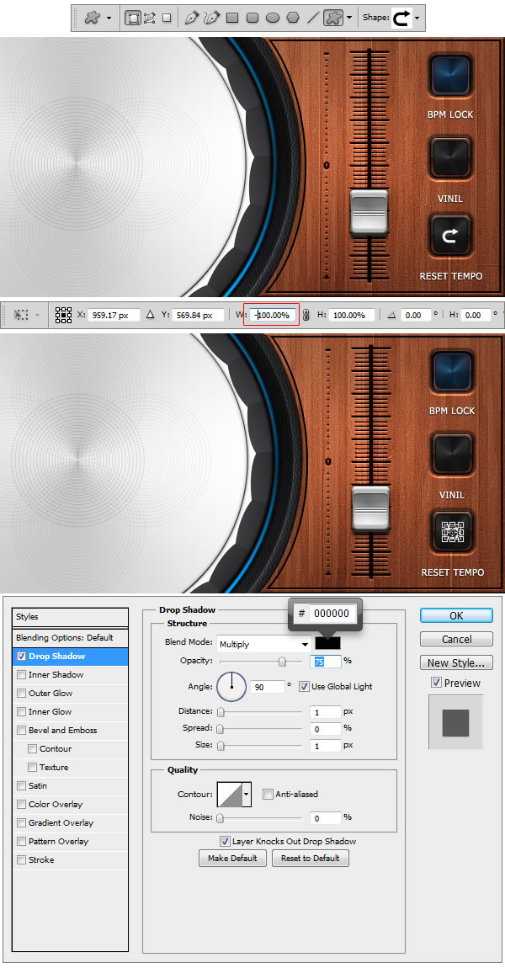This screenshot has width=505, height=968.
Task: Select the Freeform Pen tool
Action: pyautogui.click(x=212, y=18)
